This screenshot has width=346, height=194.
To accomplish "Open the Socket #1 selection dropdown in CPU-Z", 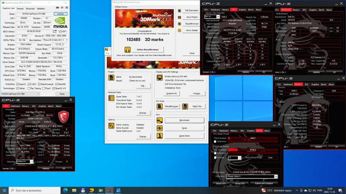I will [25, 162].
